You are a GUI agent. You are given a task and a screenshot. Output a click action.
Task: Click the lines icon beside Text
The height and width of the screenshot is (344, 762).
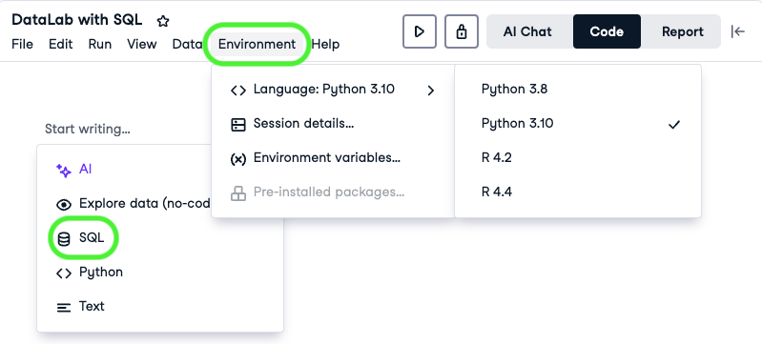64,308
